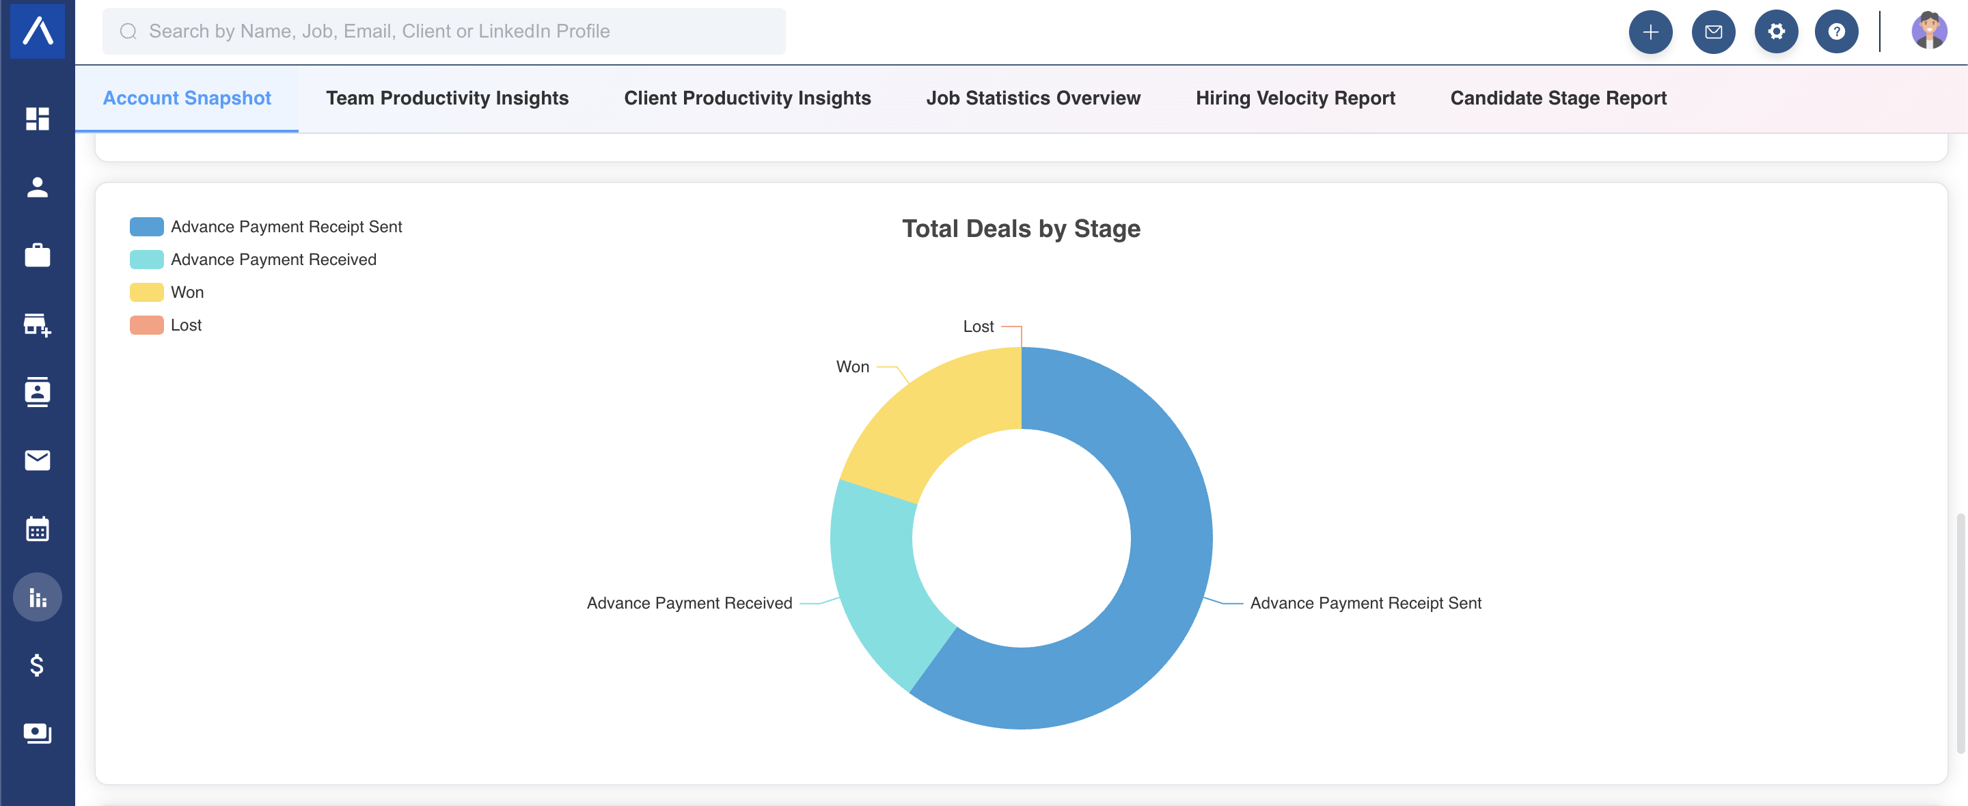The image size is (1968, 806).
Task: Open the mail icon in top header
Action: click(x=1713, y=31)
